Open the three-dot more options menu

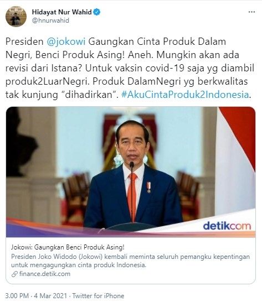click(x=252, y=12)
